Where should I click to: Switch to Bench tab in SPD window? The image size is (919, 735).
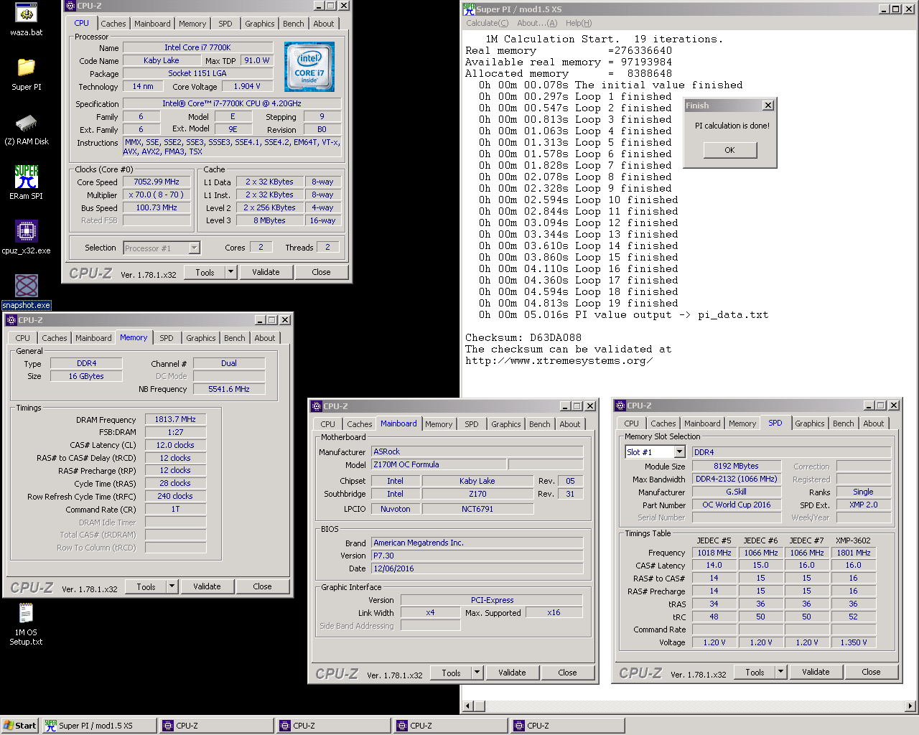tap(843, 423)
